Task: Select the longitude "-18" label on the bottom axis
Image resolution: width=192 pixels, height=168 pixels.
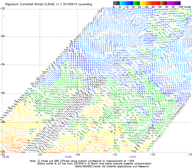Action: [x=152, y=155]
